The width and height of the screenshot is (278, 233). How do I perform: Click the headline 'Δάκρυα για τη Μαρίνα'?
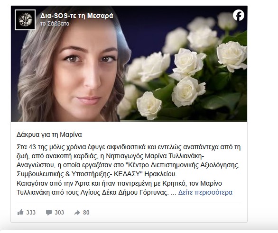pos(49,134)
